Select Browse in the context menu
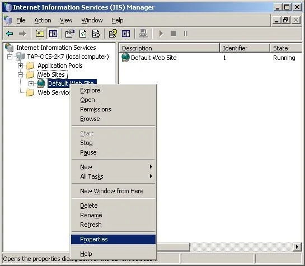This screenshot has height=266, width=305. pyautogui.click(x=114, y=119)
